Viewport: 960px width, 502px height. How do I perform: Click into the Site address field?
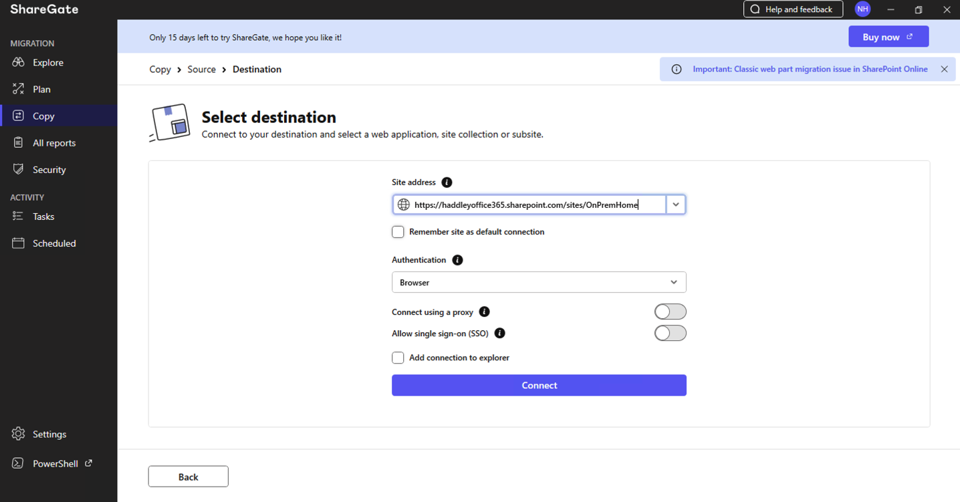pos(529,205)
